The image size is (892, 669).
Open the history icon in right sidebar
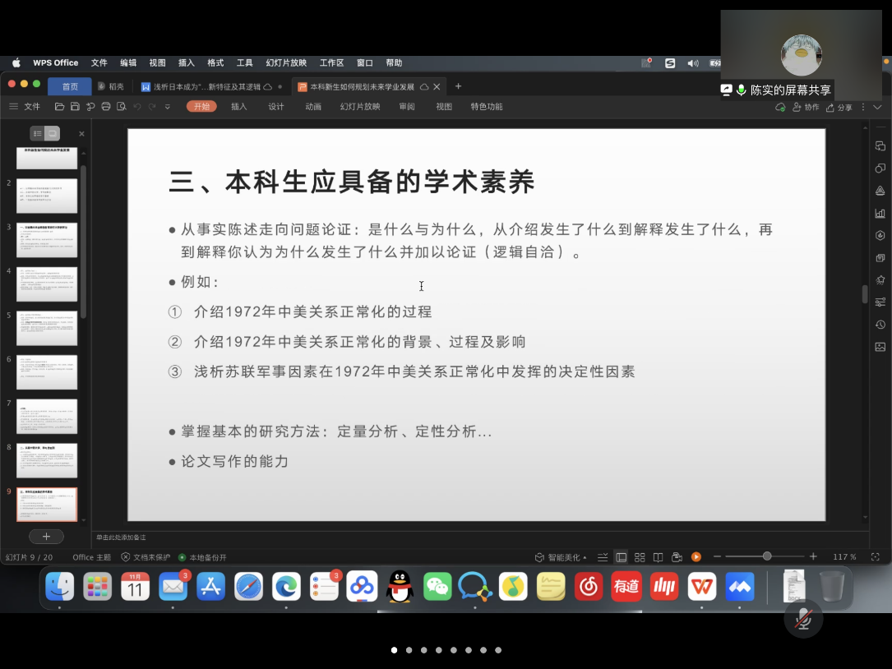(x=880, y=325)
